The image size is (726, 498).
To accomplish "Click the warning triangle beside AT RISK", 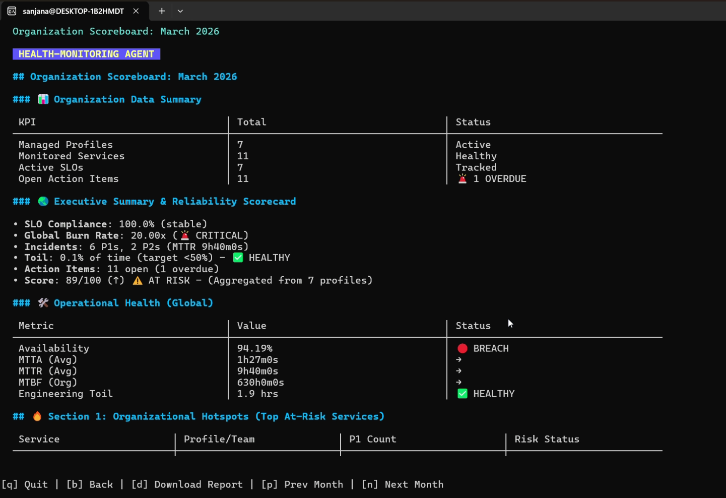I will (138, 280).
